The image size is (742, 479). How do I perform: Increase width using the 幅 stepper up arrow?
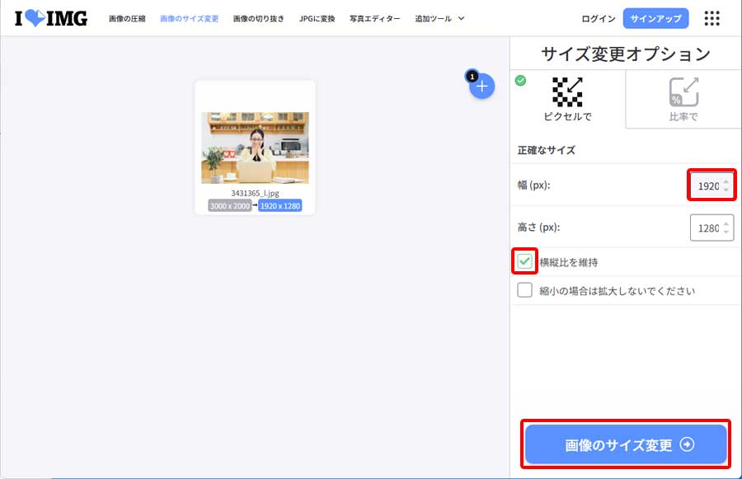coord(726,181)
